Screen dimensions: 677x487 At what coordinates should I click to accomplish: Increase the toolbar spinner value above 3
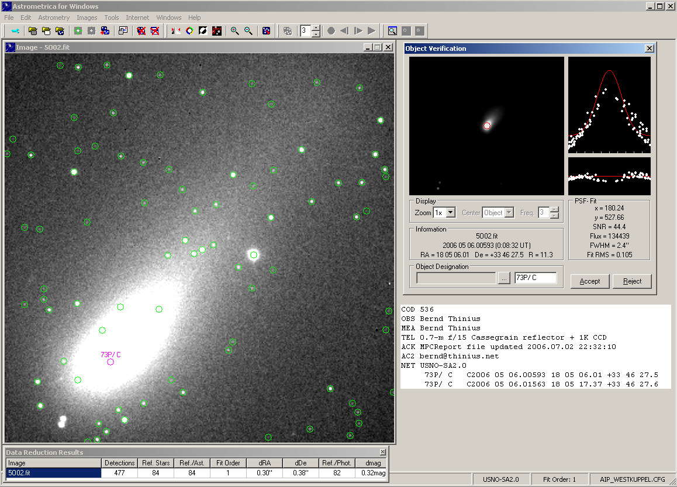pyautogui.click(x=316, y=27)
